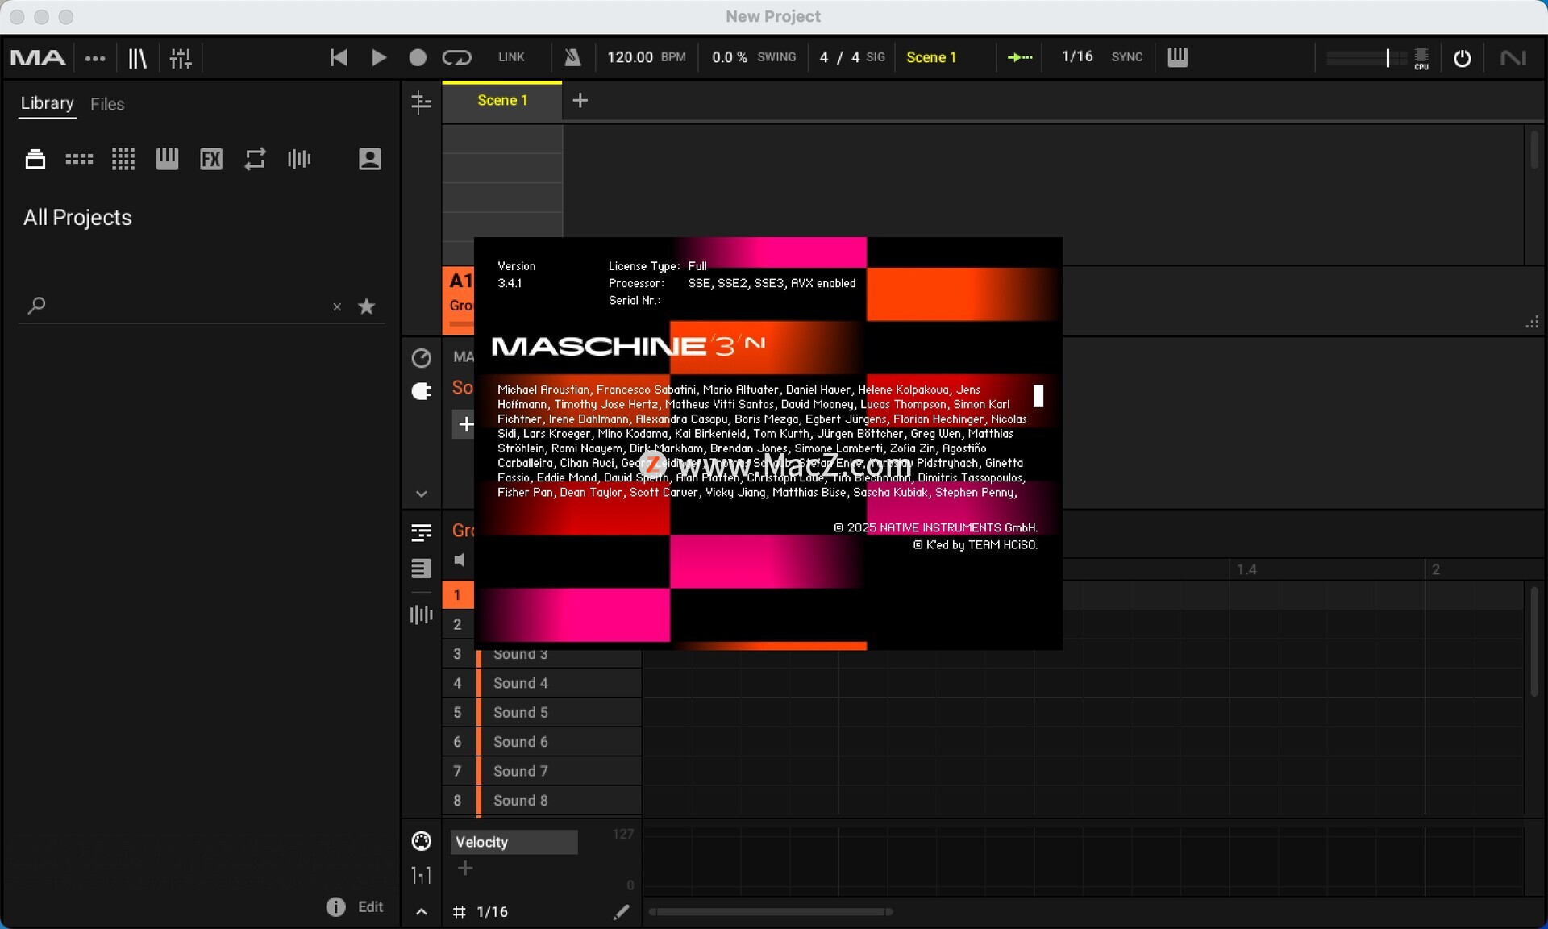This screenshot has height=929, width=1548.
Task: Select the Scene 1 tab
Action: 501,101
